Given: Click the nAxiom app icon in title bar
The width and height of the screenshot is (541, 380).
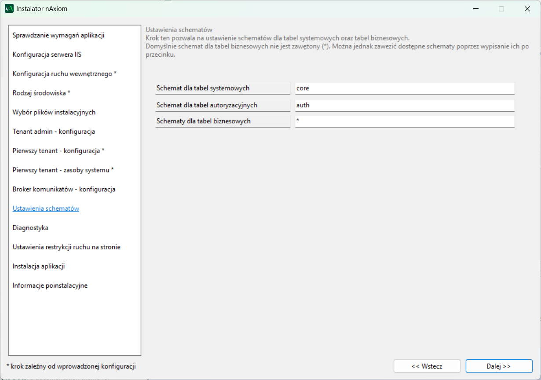Looking at the screenshot, I should 9,9.
